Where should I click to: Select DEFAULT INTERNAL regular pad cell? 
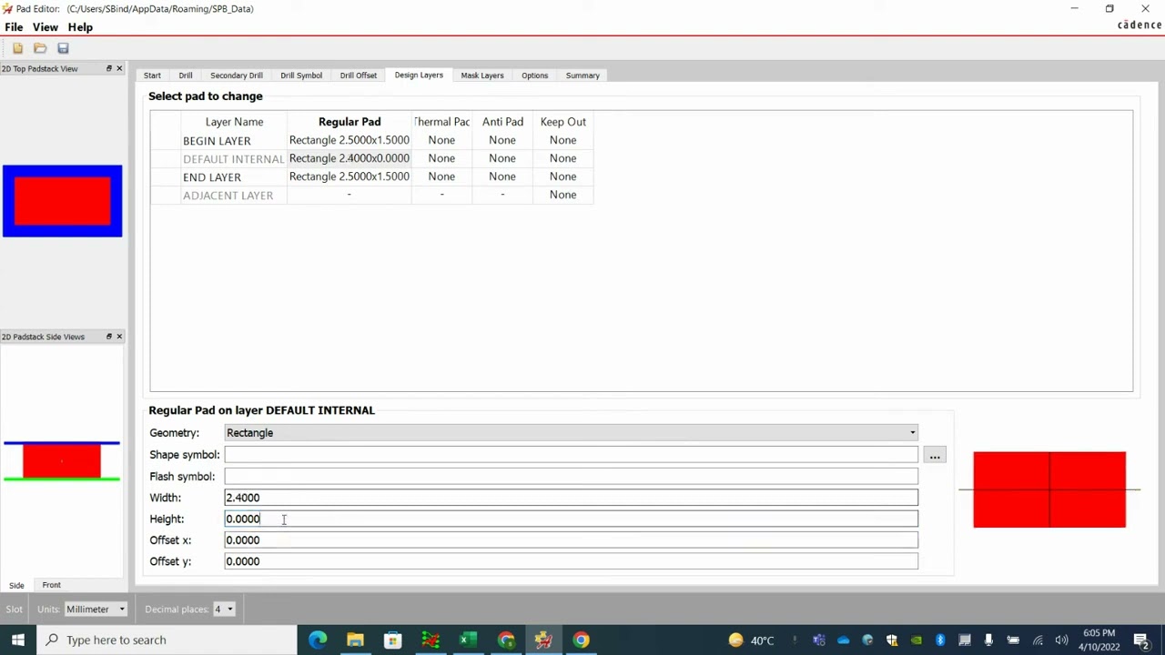349,158
